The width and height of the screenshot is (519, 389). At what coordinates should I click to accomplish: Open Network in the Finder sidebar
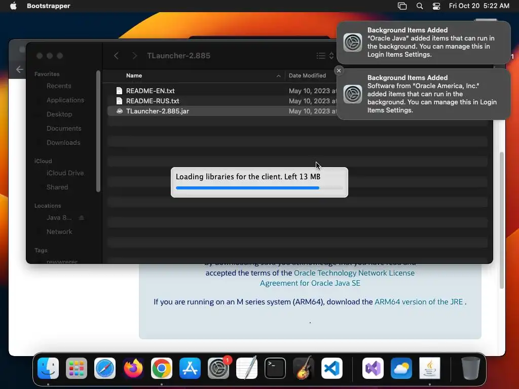pos(59,232)
